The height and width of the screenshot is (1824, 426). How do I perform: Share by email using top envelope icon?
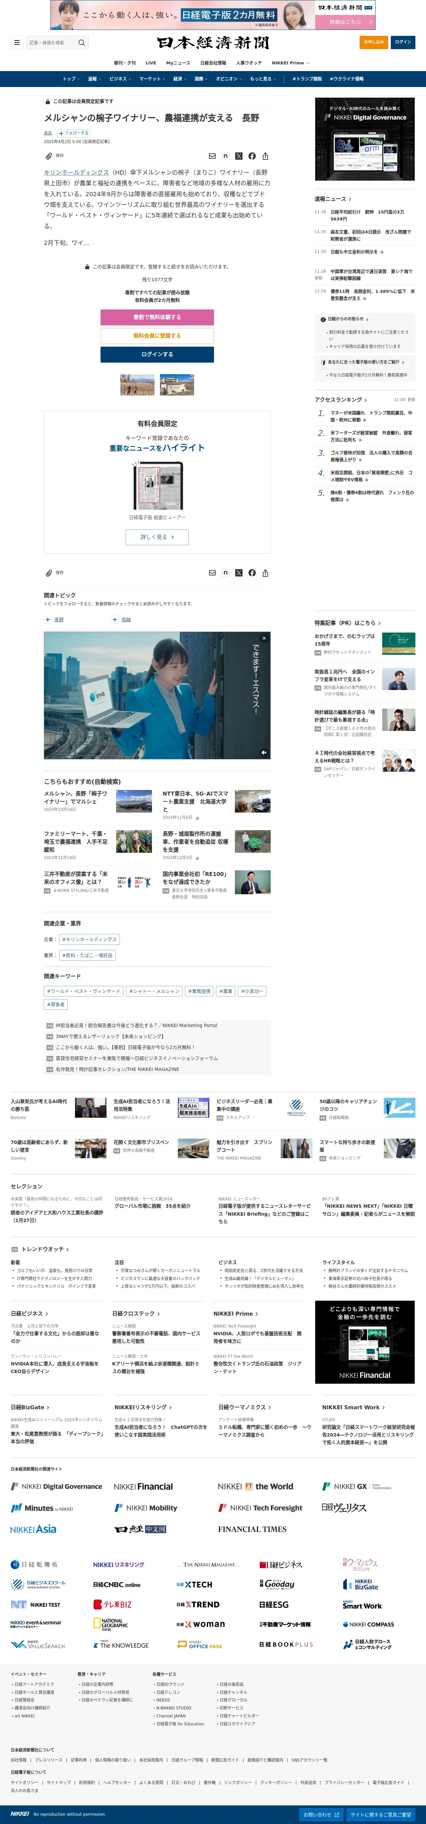(212, 156)
